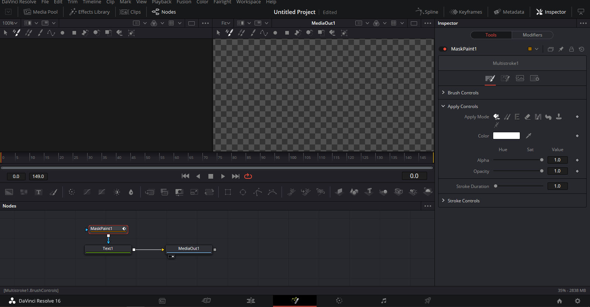Add a Blur node from toolbar
The image size is (590, 307).
[x=131, y=192]
